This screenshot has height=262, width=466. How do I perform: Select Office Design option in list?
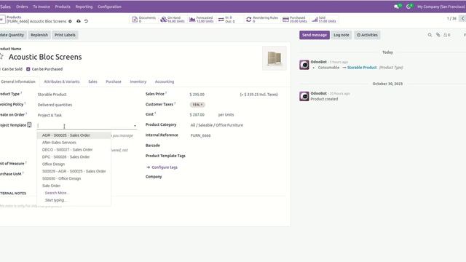pyautogui.click(x=74, y=164)
